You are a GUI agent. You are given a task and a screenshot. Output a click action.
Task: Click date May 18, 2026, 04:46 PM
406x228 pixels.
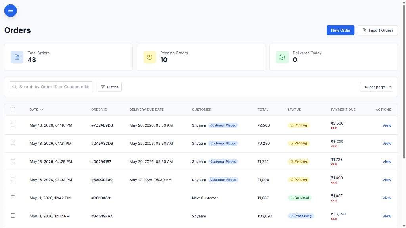tap(51, 125)
